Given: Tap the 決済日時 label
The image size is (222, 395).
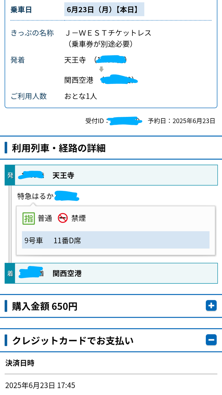Looking at the screenshot, I should (20, 363).
